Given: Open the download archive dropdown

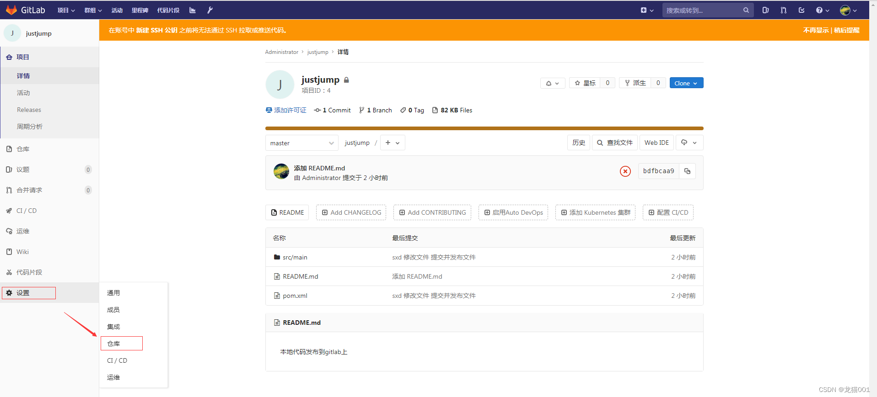Looking at the screenshot, I should click(689, 143).
